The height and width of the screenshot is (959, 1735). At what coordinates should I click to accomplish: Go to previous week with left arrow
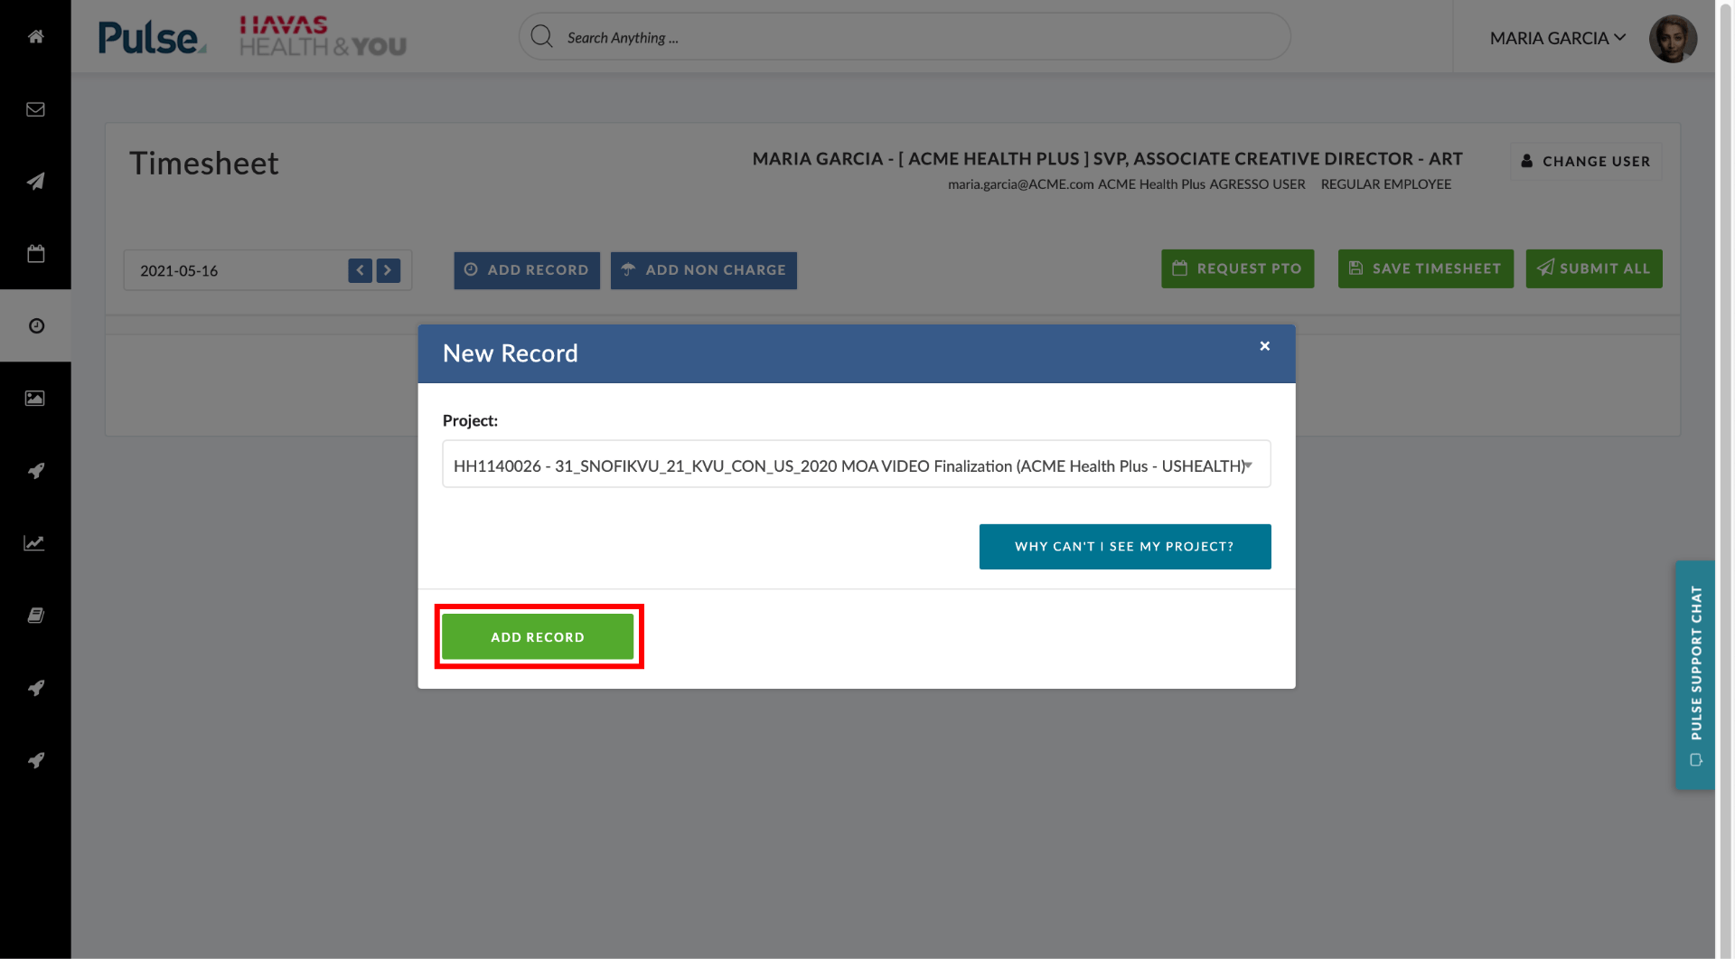pyautogui.click(x=360, y=269)
